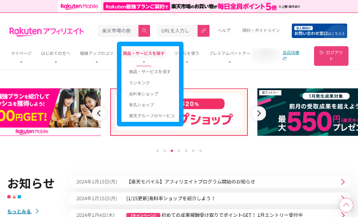Select ランキング in the dropdown
This screenshot has width=358, height=217.
click(x=139, y=83)
